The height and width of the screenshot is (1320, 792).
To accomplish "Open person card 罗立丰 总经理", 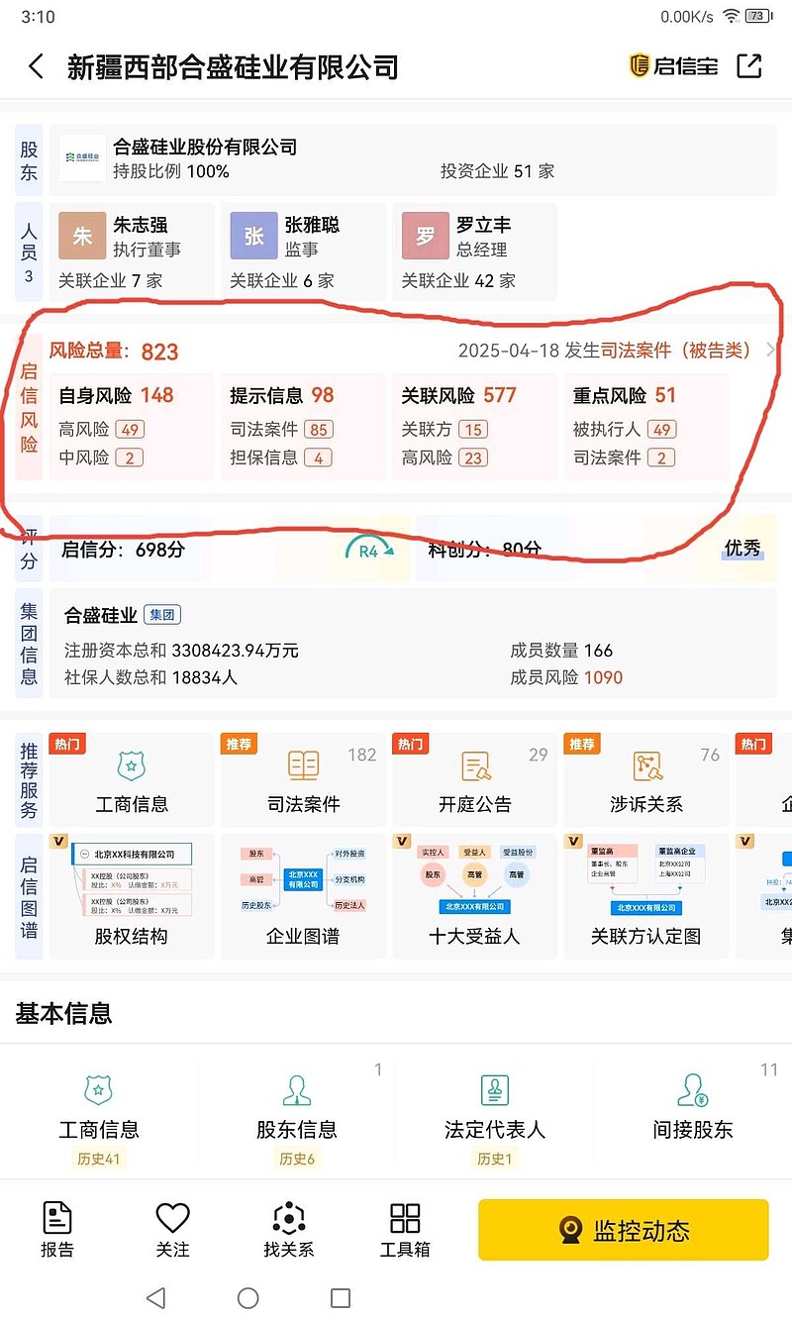I will [x=475, y=252].
